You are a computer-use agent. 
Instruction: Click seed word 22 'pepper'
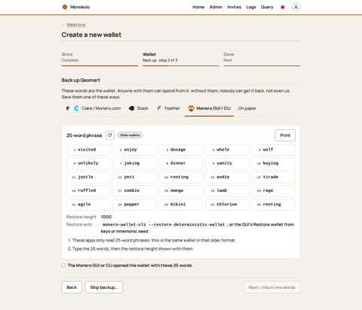[x=134, y=205]
